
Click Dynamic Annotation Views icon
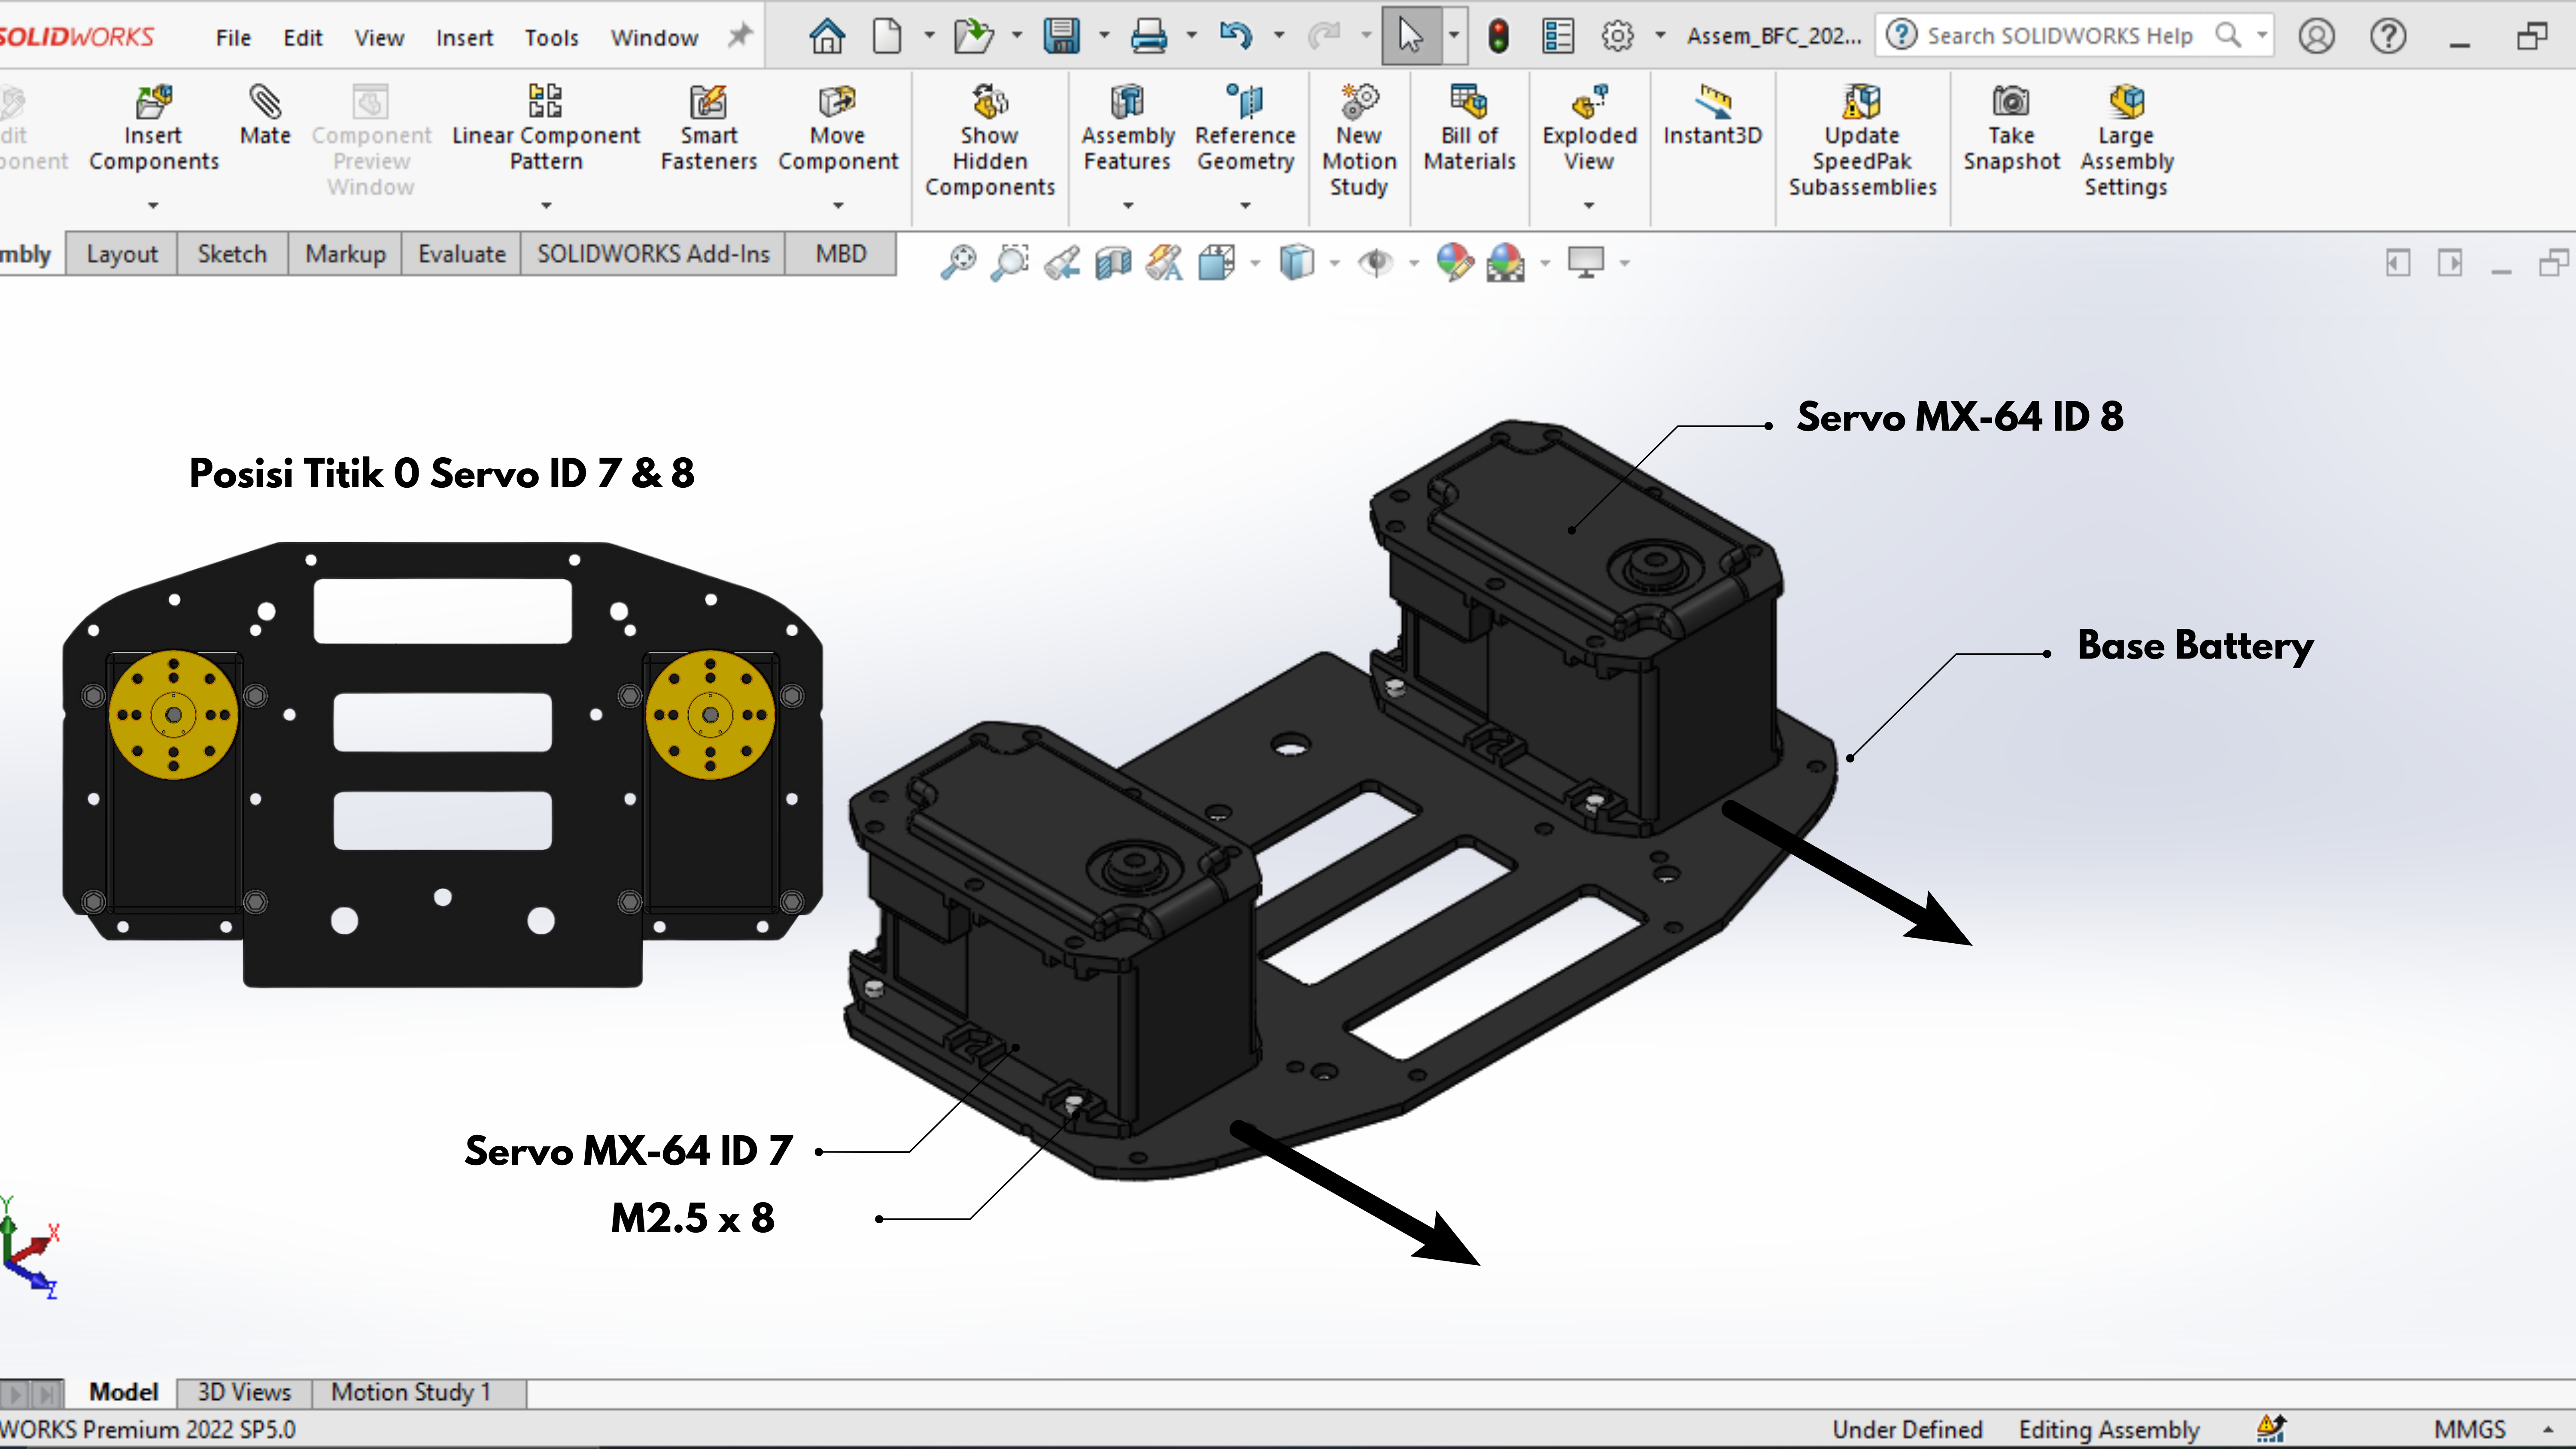coord(1164,263)
